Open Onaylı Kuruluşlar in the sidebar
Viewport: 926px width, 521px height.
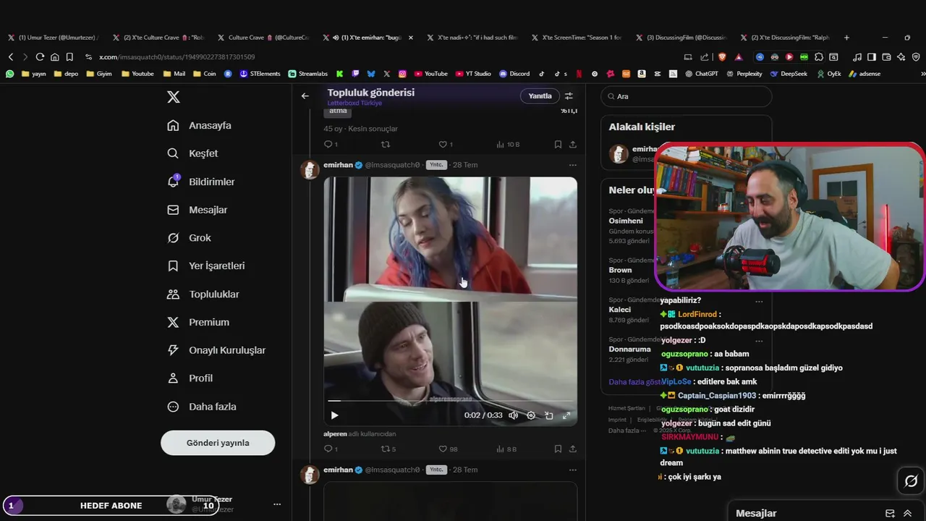click(x=216, y=350)
